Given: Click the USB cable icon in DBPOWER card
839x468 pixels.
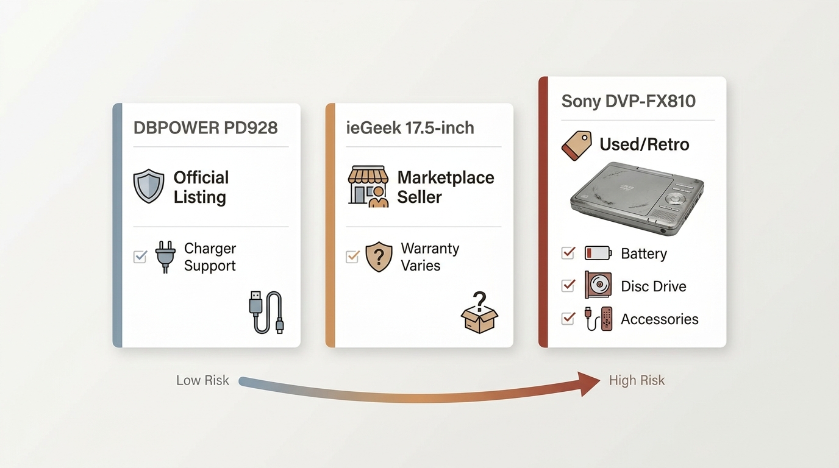Looking at the screenshot, I should click(x=267, y=312).
